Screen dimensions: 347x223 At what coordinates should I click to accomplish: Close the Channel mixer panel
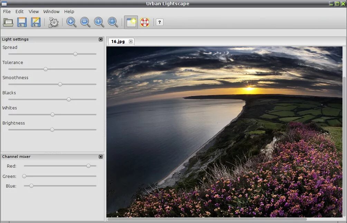[x=101, y=157]
